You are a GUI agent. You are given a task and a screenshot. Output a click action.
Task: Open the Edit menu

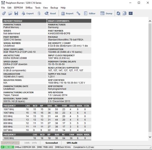coord(9,8)
